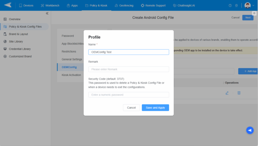The width and height of the screenshot is (258, 146).
Task: Open the Geofencing menu
Action: point(124,5)
